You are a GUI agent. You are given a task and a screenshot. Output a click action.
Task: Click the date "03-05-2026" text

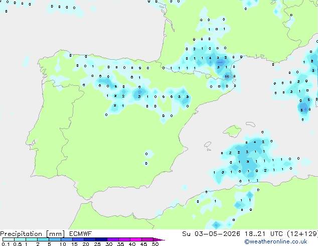(217, 234)
